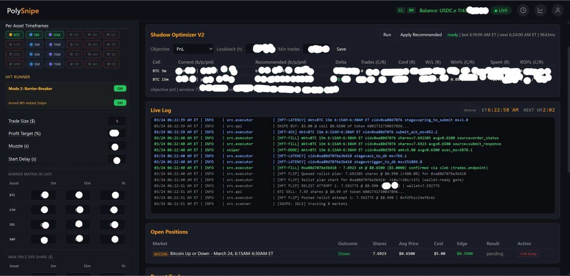
Task: Open the chart analytics icon in header
Action: (540, 10)
